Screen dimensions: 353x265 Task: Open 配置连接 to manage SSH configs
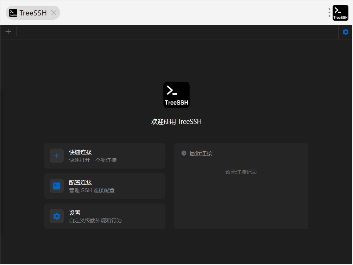(105, 186)
